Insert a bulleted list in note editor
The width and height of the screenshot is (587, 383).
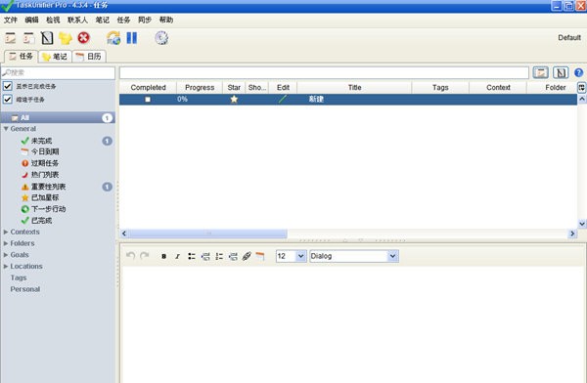click(x=192, y=256)
